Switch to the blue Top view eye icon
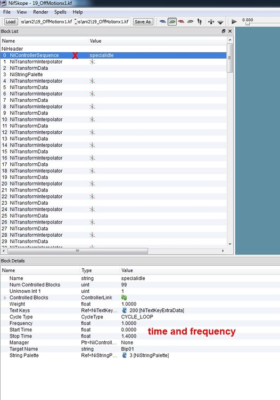The width and height of the screenshot is (280, 400). (162, 22)
